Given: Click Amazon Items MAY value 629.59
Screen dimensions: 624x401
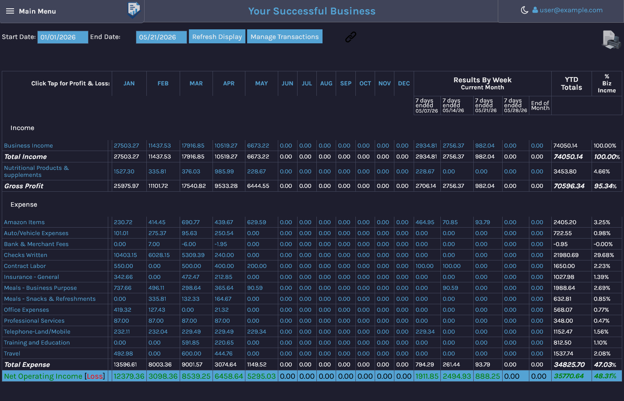Looking at the screenshot, I should [256, 222].
